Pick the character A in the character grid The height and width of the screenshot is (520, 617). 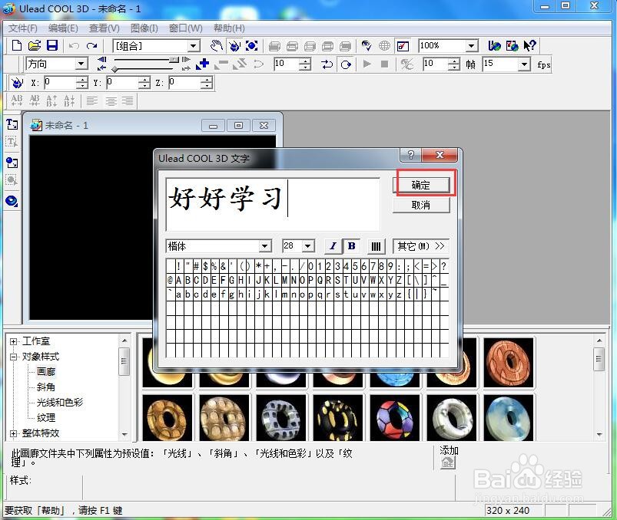point(179,281)
